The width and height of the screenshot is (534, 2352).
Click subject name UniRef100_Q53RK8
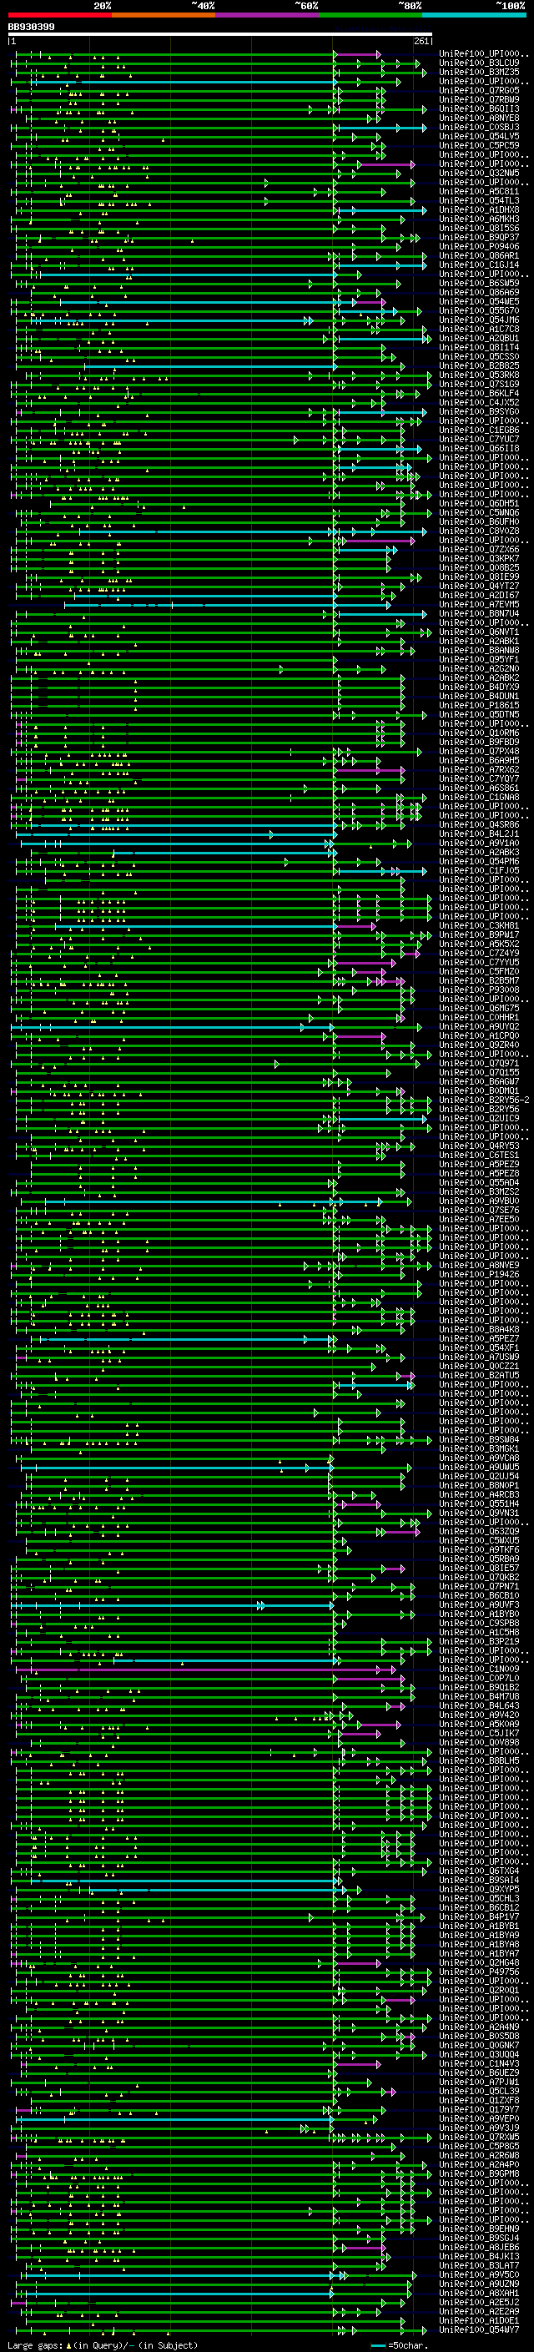[478, 375]
